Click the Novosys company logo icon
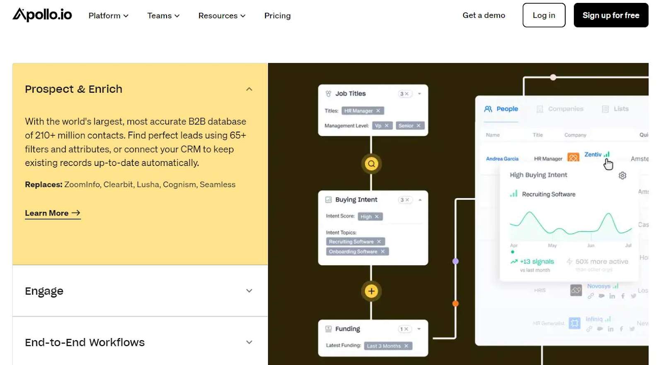Image resolution: width=663 pixels, height=365 pixels. 576,291
